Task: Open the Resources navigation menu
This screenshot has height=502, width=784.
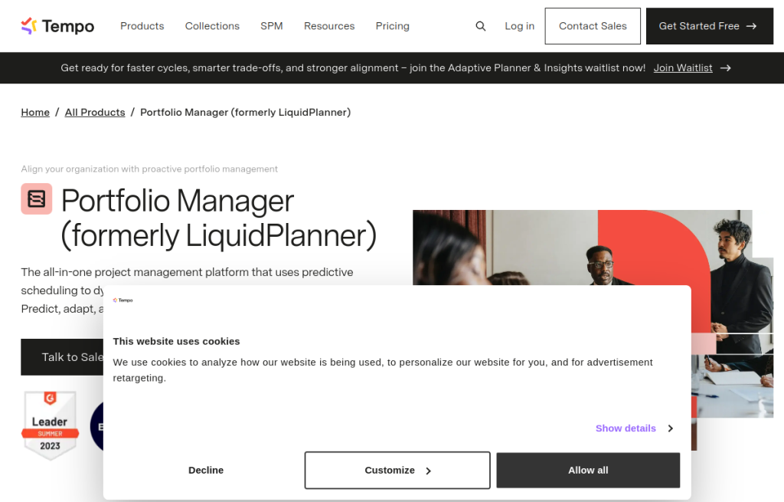Action: pos(328,25)
